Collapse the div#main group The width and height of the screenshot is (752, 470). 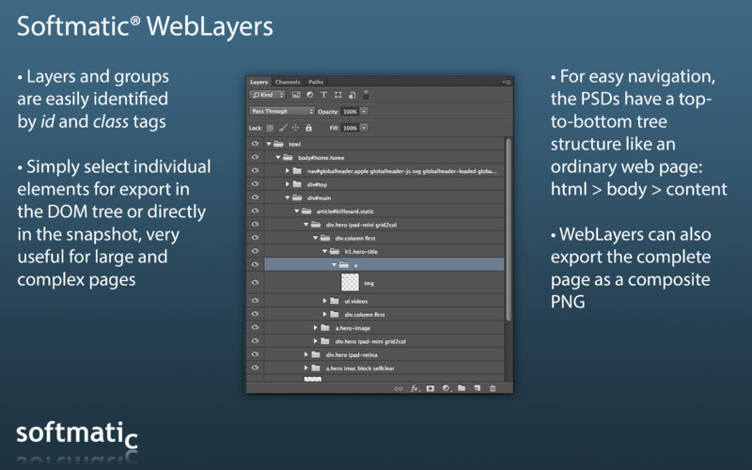tap(288, 197)
